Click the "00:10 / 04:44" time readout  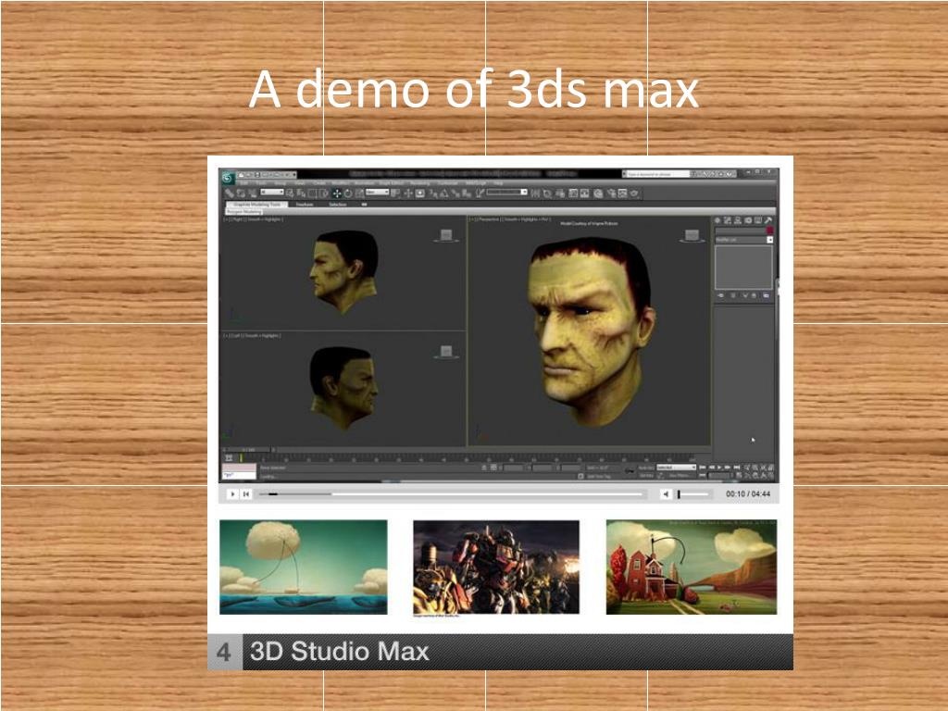click(748, 494)
